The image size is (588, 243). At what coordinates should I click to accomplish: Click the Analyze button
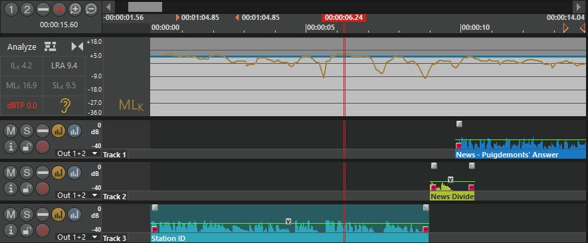coord(22,47)
